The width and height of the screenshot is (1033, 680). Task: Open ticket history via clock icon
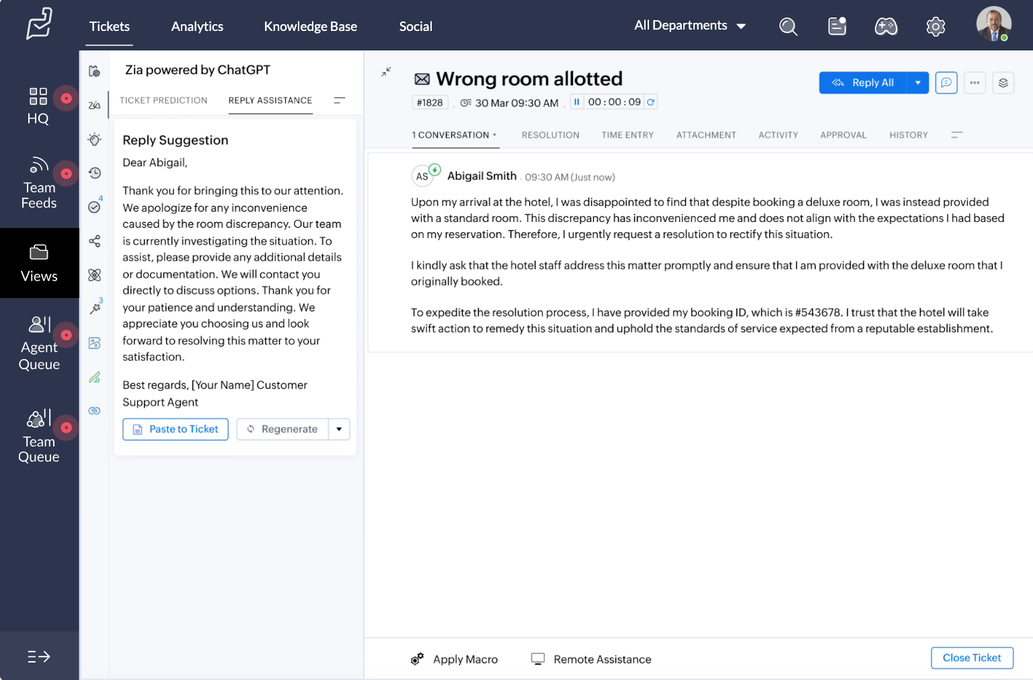tap(95, 173)
